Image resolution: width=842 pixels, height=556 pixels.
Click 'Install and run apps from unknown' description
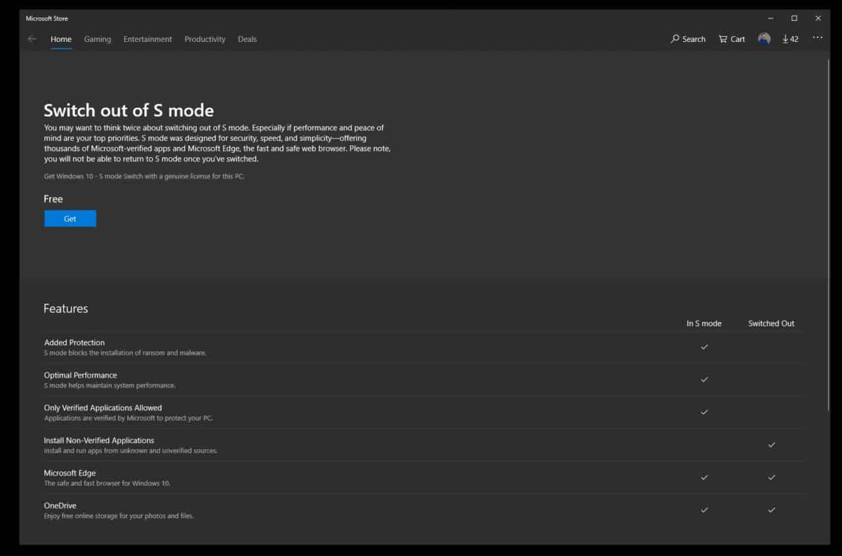[130, 450]
